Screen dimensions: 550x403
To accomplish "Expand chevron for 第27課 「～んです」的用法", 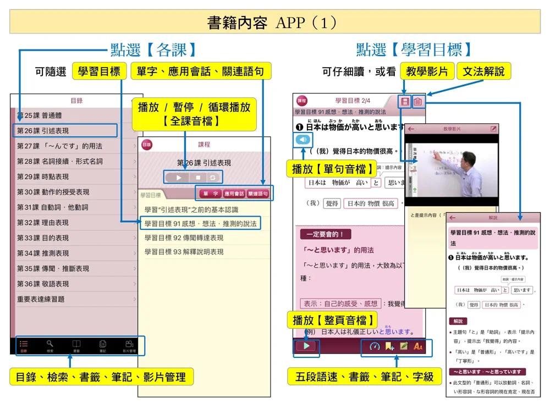I will coord(135,146).
